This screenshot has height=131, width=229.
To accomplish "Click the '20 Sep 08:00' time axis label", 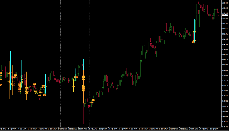I will point(133,129).
